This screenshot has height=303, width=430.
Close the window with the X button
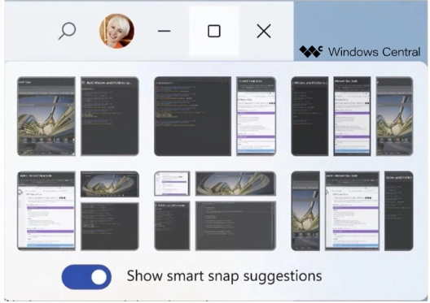point(264,31)
